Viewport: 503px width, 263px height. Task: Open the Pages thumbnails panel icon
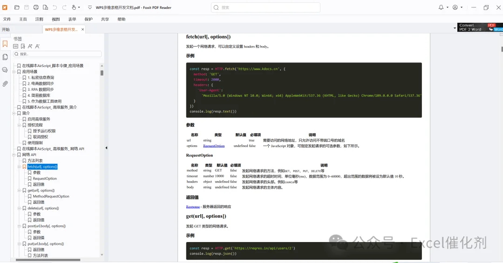(x=5, y=57)
